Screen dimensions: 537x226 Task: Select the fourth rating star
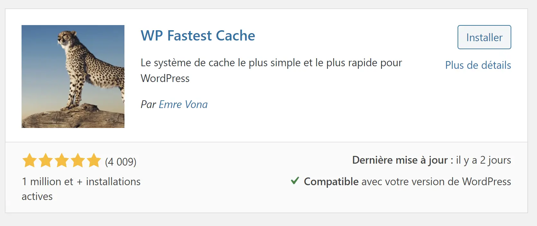click(77, 160)
